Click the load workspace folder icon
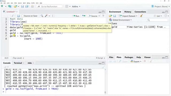Viewport: 171px width, 96px height. 110,16
